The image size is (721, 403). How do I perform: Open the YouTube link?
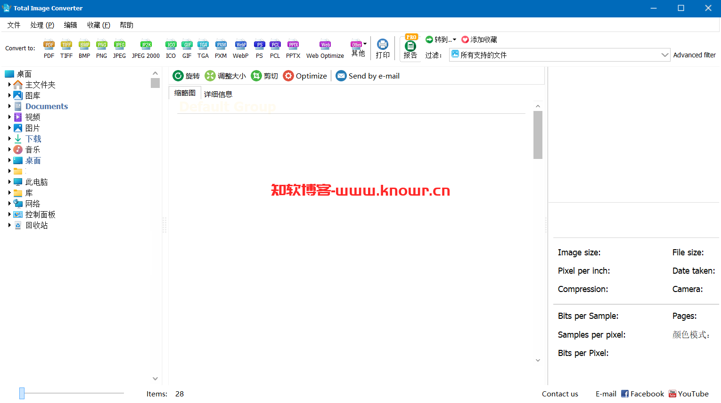point(688,394)
